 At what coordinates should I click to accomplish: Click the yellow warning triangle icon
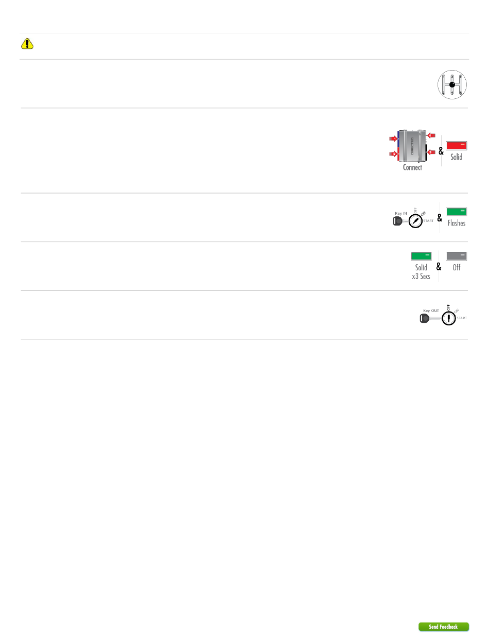(27, 44)
